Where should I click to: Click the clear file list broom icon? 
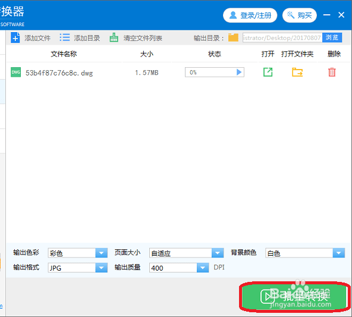tap(114, 37)
